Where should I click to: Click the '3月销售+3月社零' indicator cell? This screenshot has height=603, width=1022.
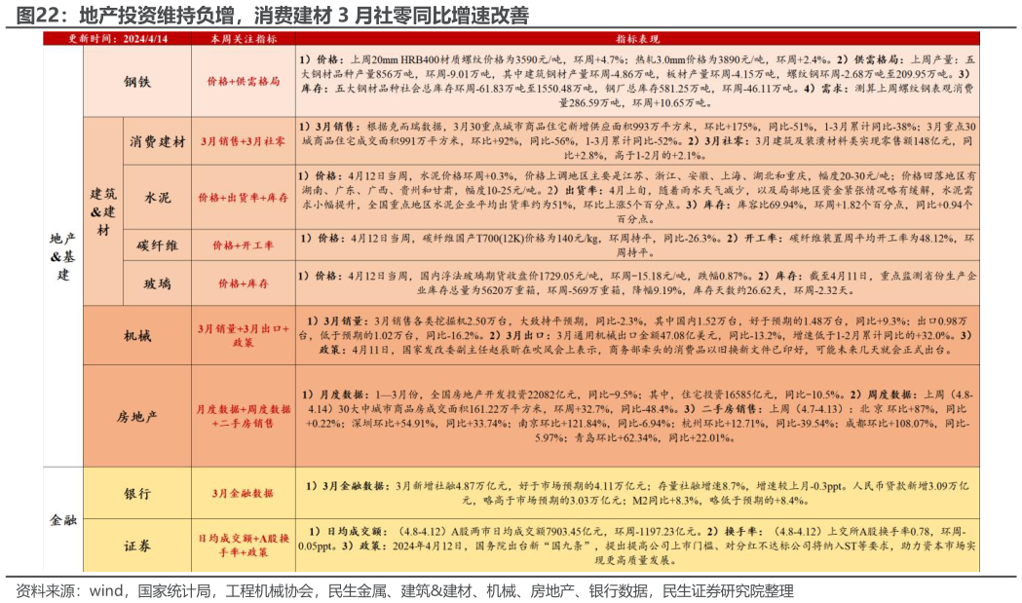244,141
